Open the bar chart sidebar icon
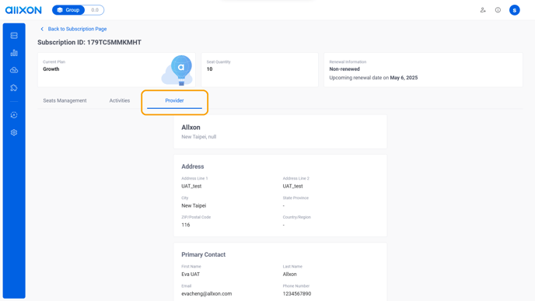535x301 pixels. click(x=14, y=53)
